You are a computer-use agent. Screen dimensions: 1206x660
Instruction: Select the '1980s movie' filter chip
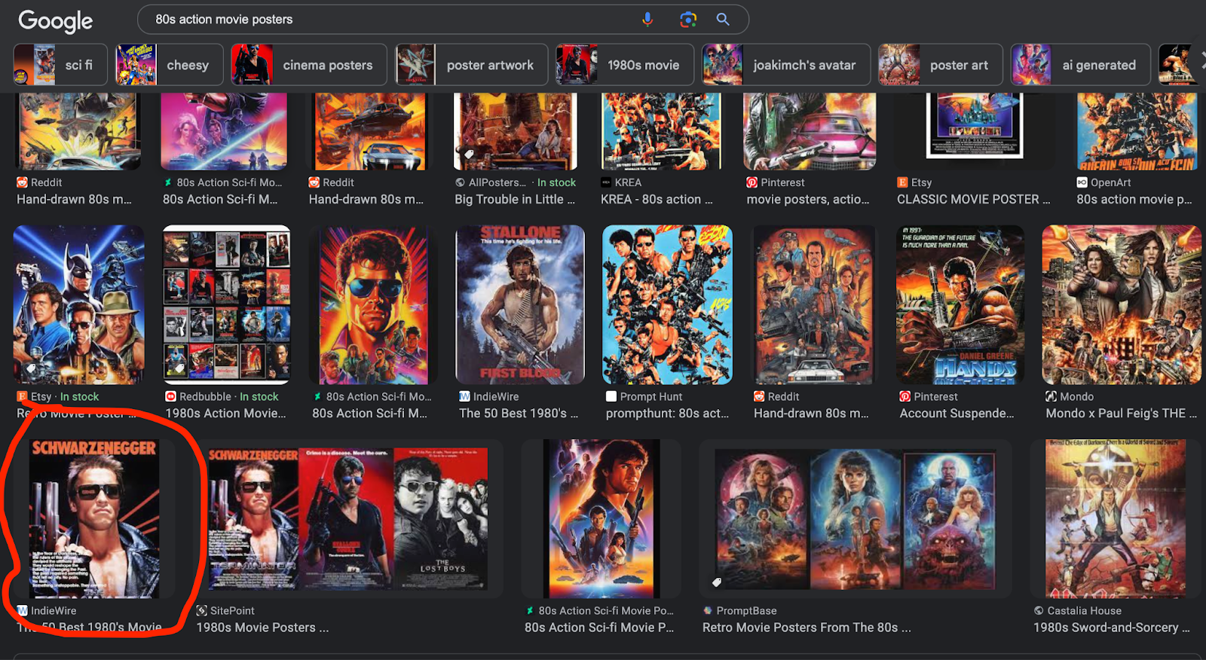[x=625, y=65]
